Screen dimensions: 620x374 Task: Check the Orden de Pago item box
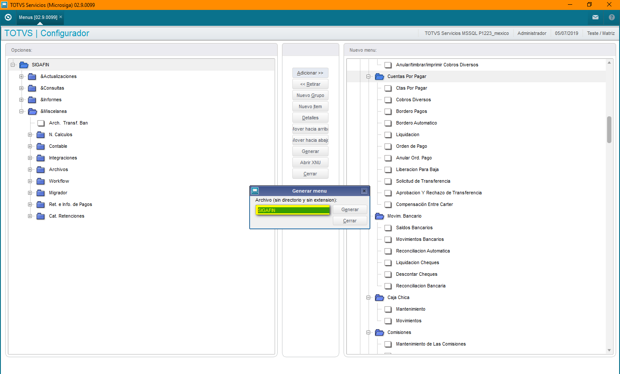[388, 146]
